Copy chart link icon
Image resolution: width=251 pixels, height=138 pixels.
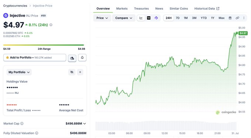point(237,18)
